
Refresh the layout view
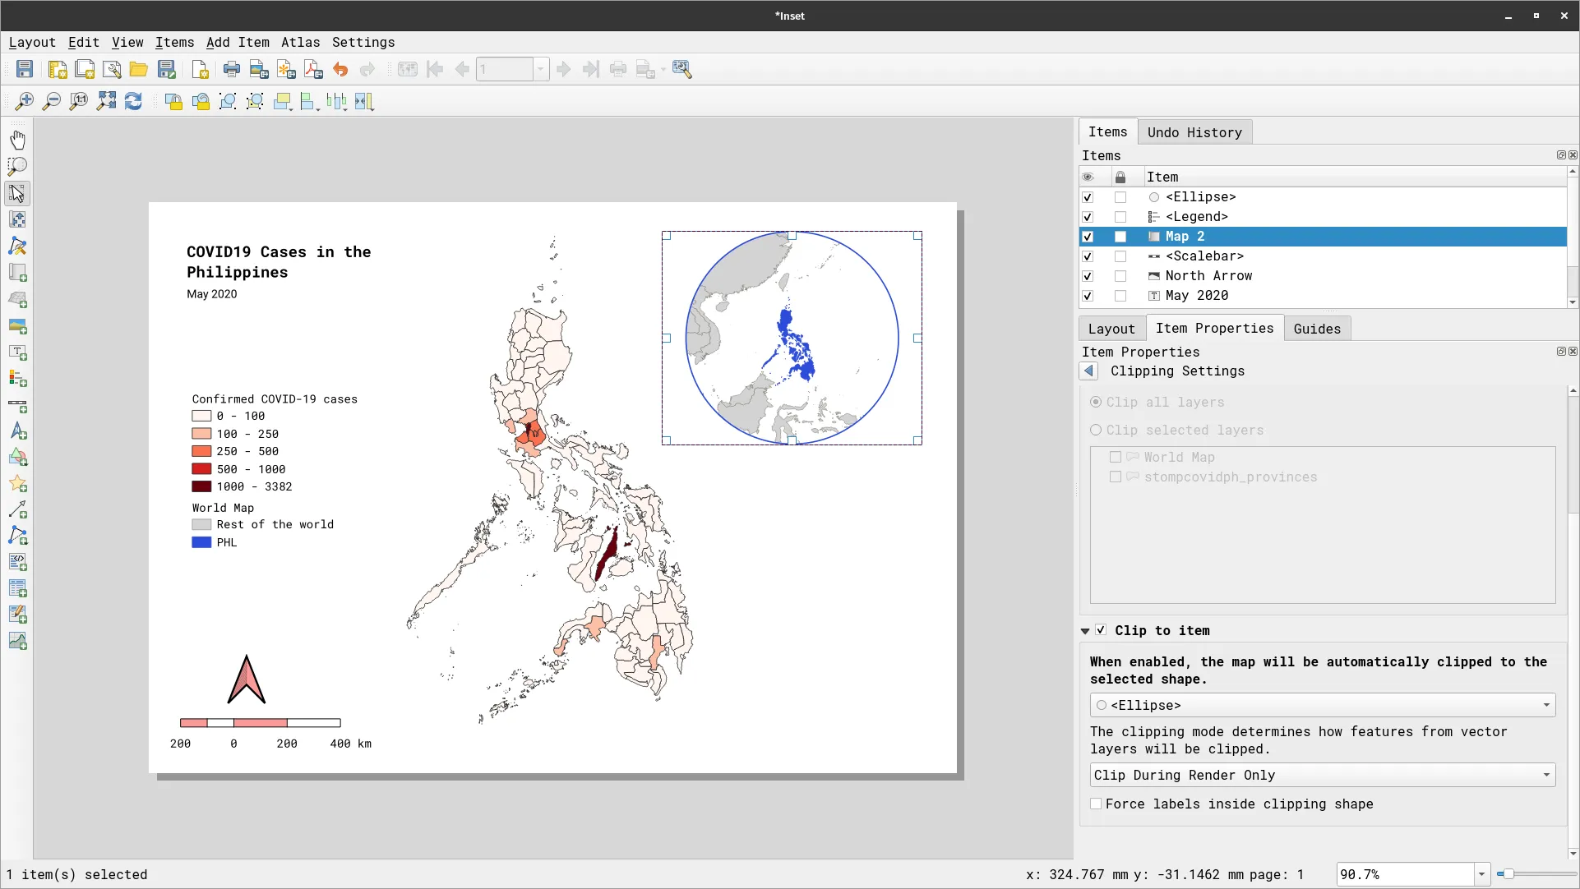pyautogui.click(x=133, y=101)
